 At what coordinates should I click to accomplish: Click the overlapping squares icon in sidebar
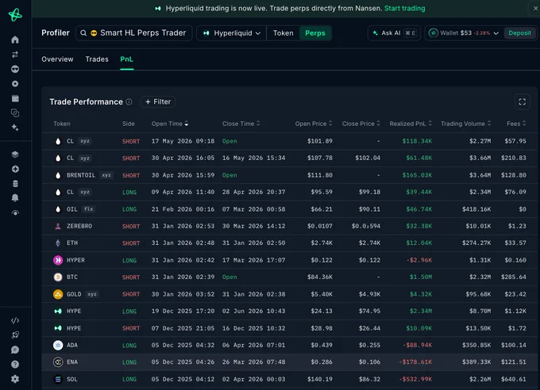tap(15, 113)
